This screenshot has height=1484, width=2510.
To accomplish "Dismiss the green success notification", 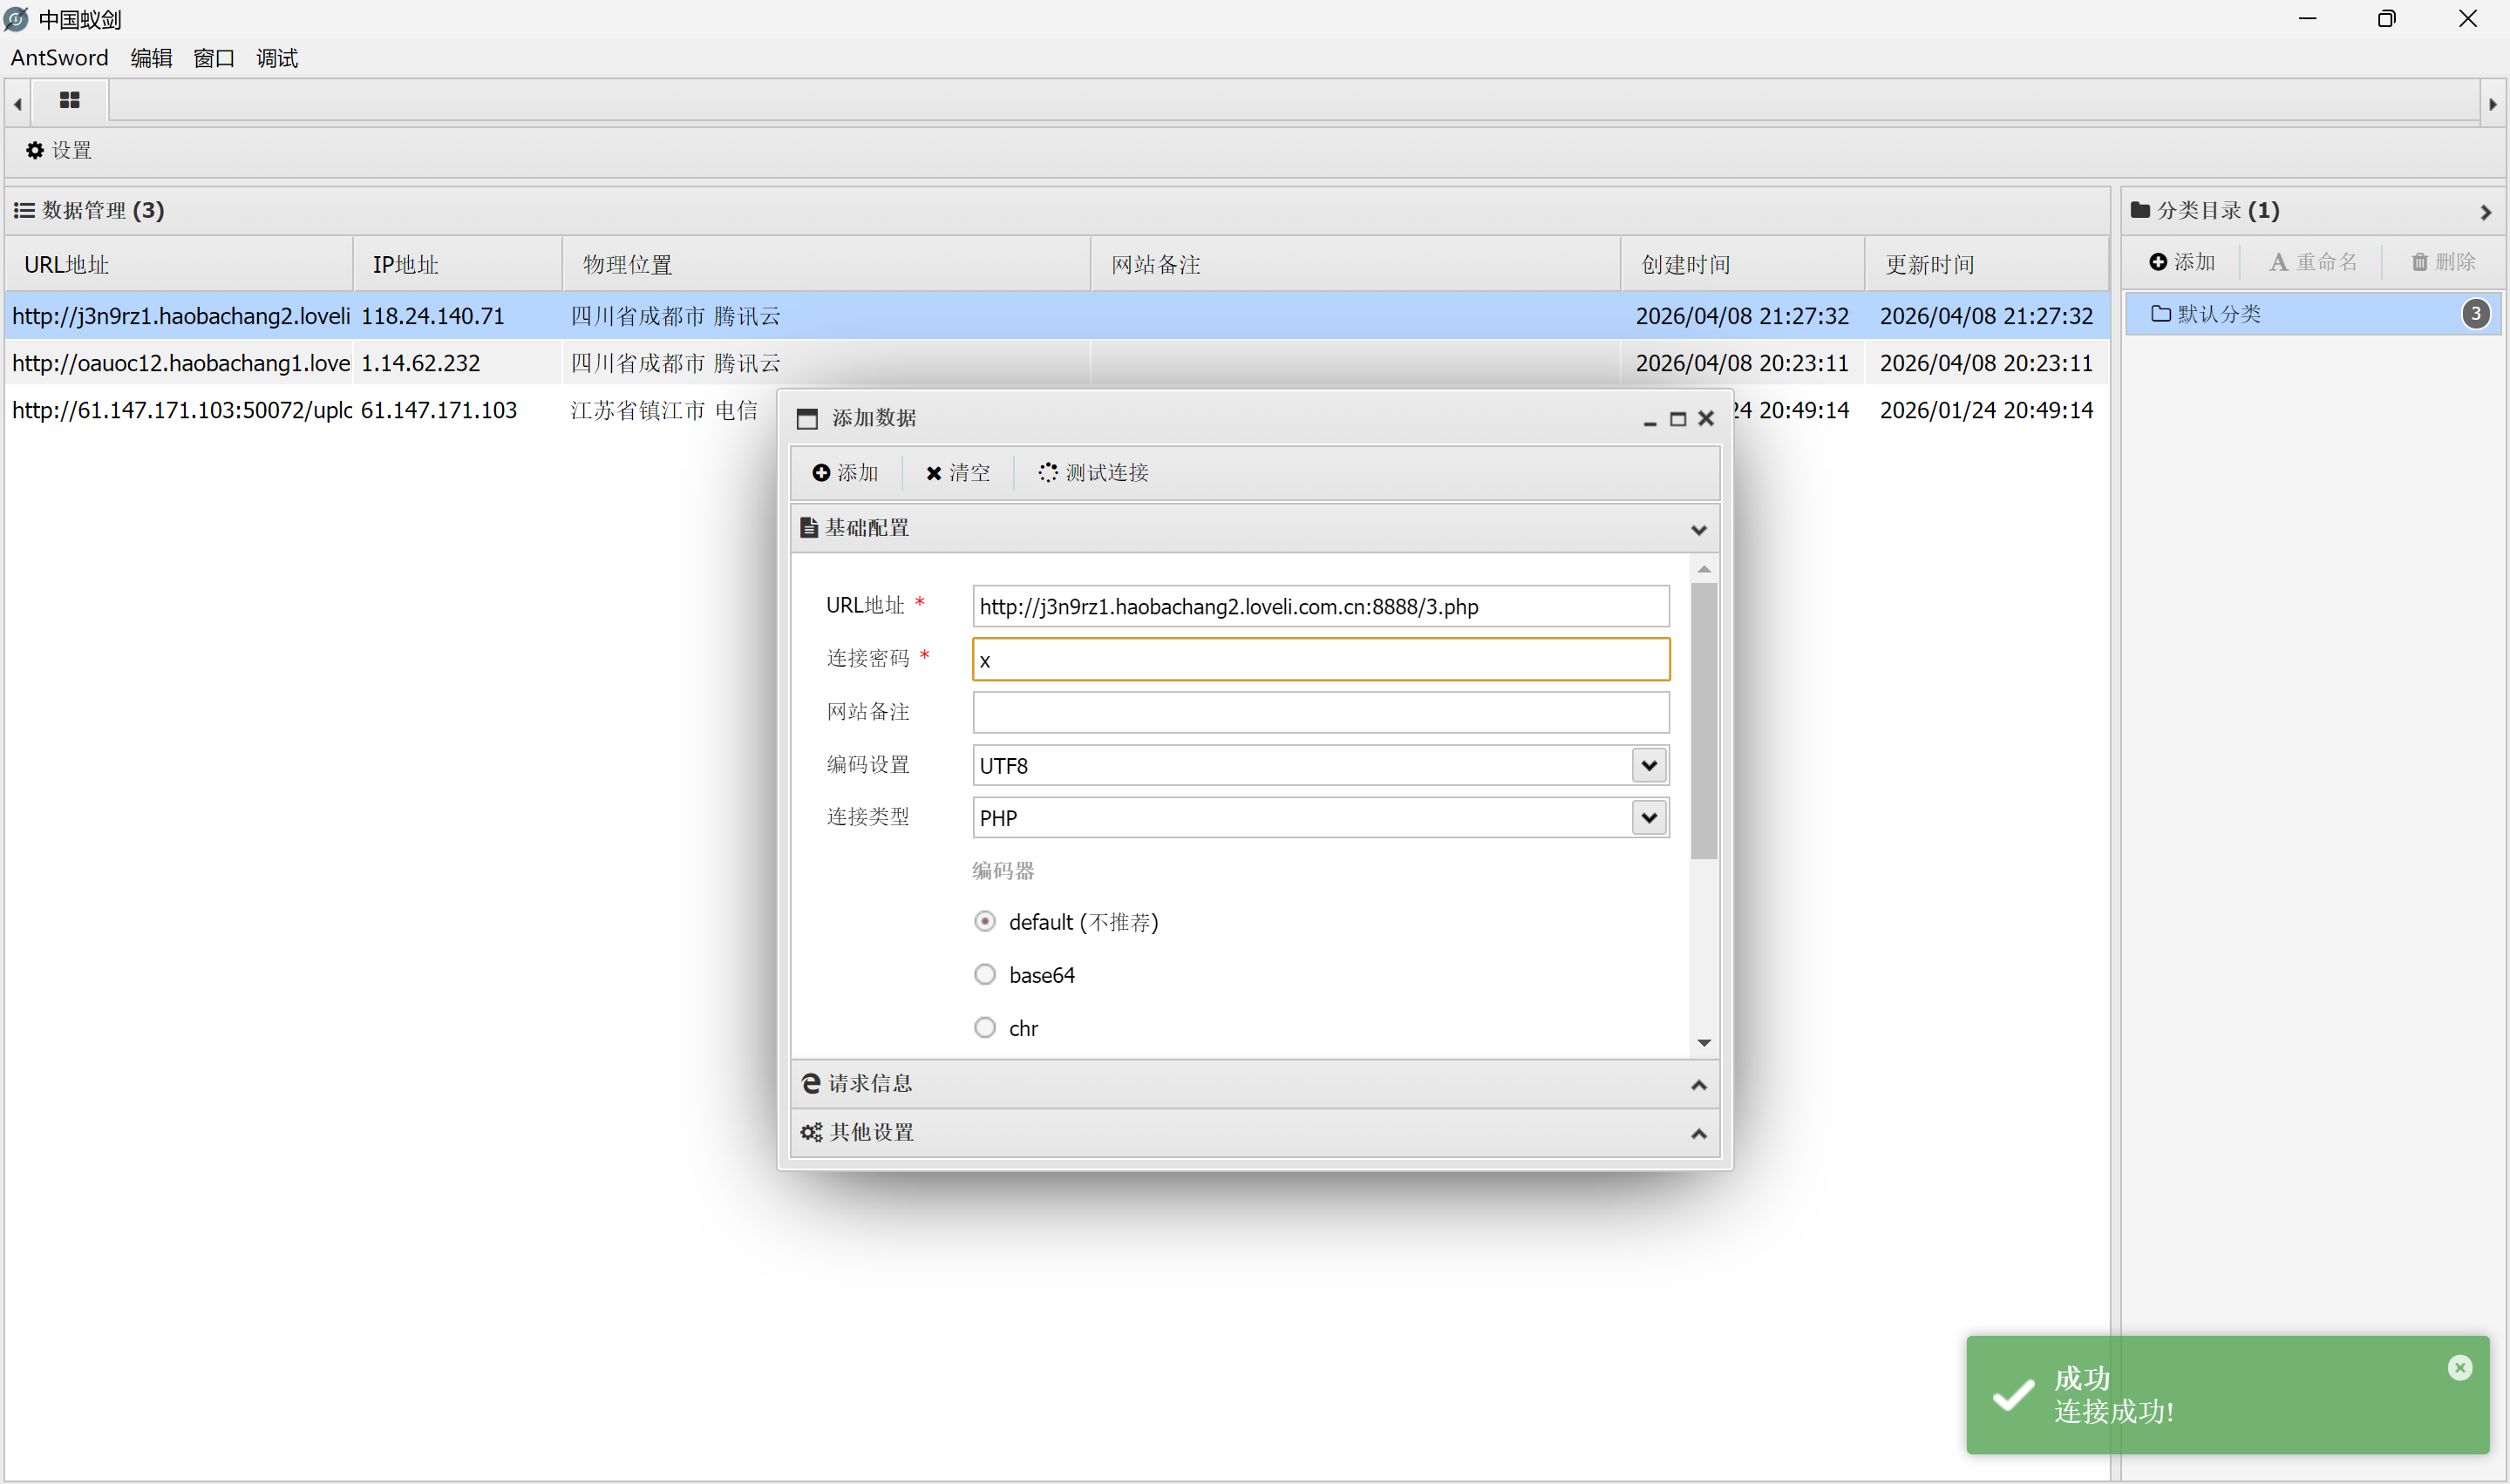I will 2460,1367.
